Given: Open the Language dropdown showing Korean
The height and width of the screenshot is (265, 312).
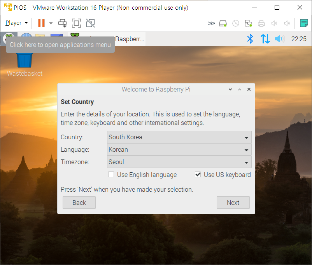Looking at the screenshot, I should coord(179,149).
